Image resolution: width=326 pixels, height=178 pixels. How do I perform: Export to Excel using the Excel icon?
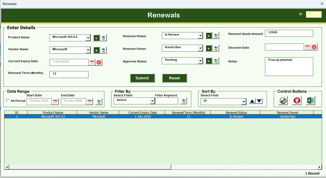pos(310,100)
